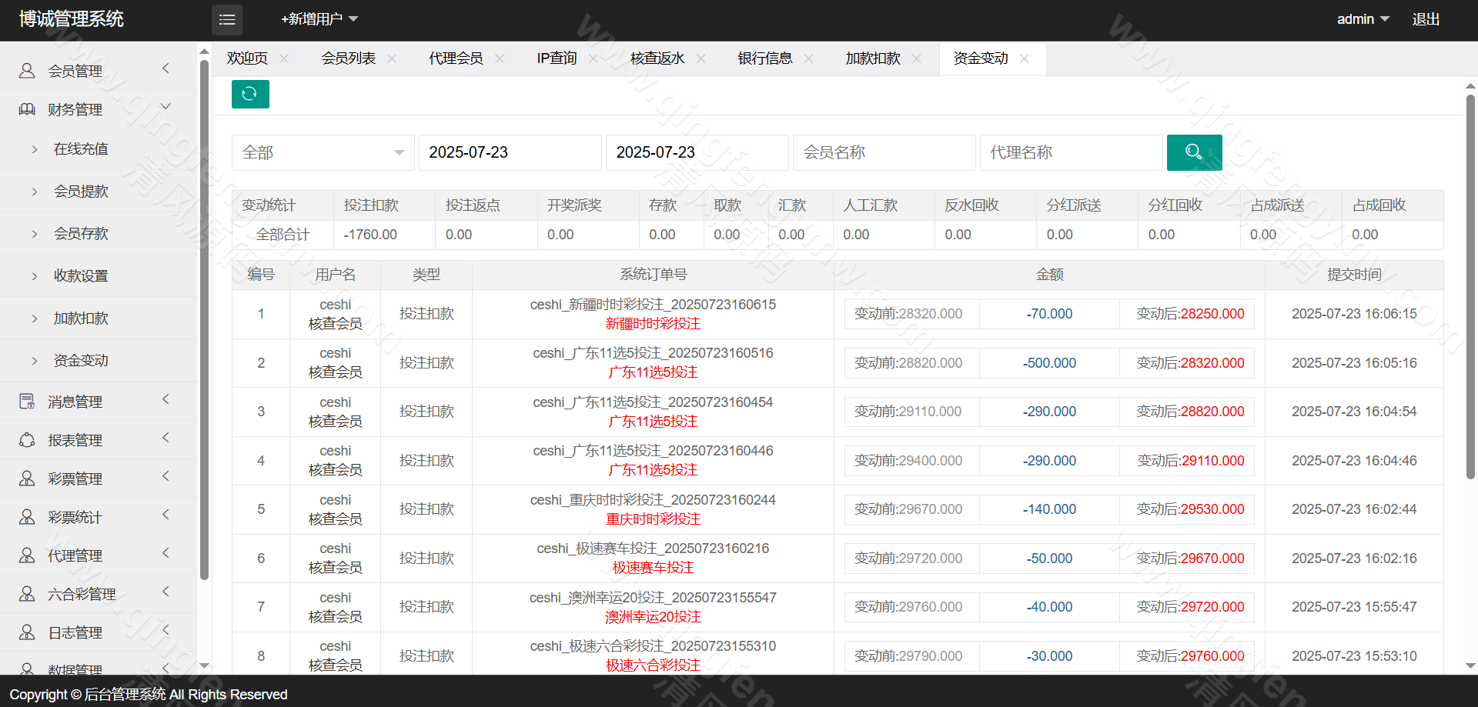
Task: Open 会员提款 in sidebar
Action: pyautogui.click(x=81, y=192)
